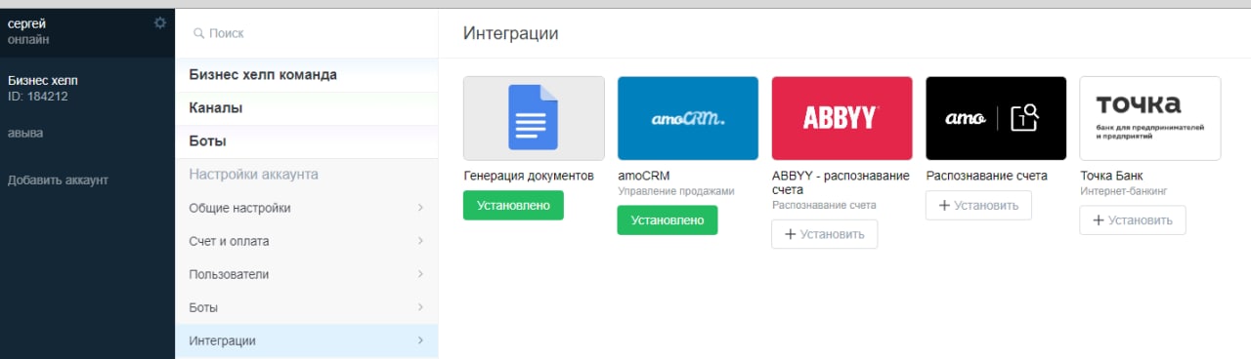The height and width of the screenshot is (359, 1251).
Task: Open Бизнес хелп команда section
Action: (x=307, y=75)
